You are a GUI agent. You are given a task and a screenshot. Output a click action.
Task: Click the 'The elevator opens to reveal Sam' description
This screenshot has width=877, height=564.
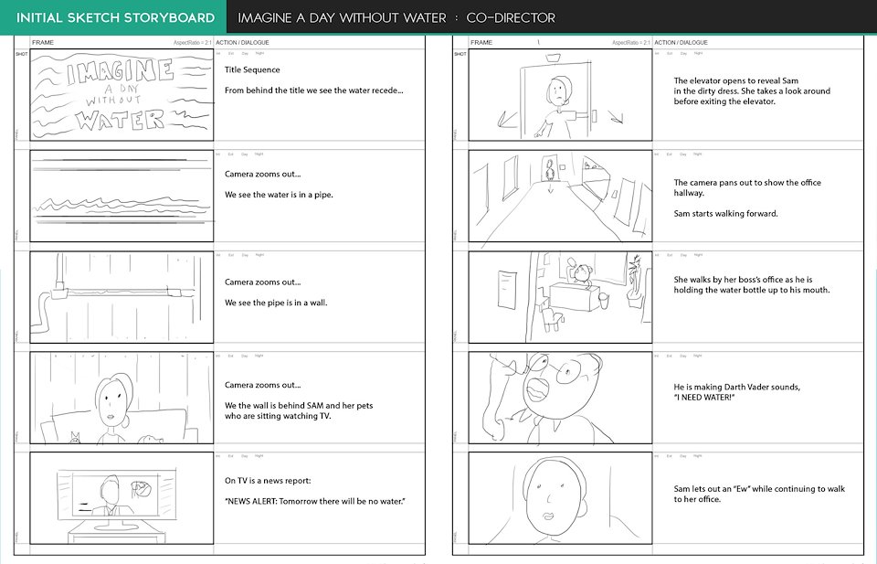click(x=752, y=91)
